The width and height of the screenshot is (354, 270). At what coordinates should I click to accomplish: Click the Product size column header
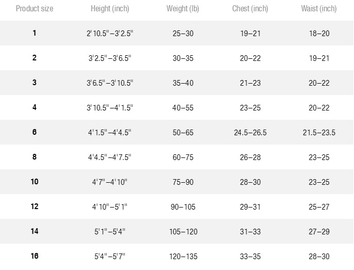point(35,9)
